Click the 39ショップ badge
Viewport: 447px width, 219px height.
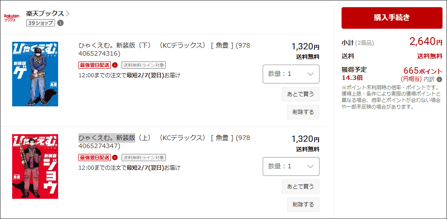coord(41,23)
